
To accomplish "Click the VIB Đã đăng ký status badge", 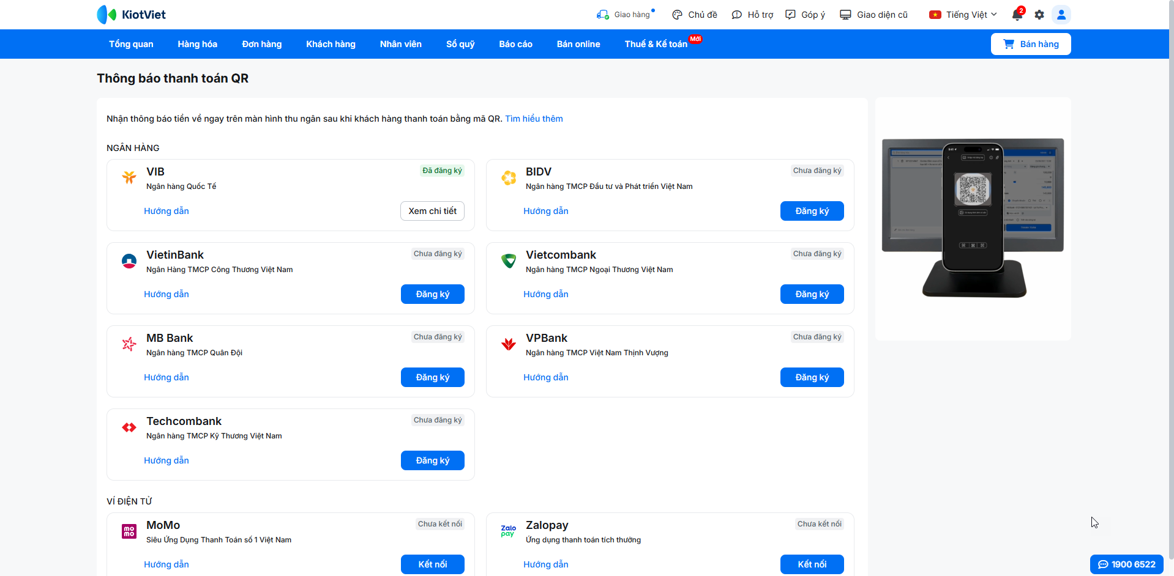I will tap(442, 171).
